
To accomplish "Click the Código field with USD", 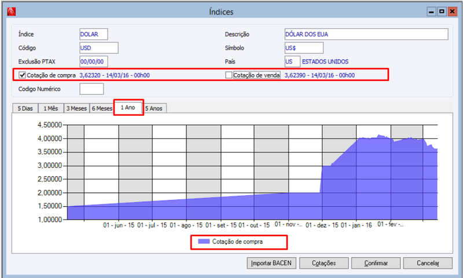I will point(99,48).
